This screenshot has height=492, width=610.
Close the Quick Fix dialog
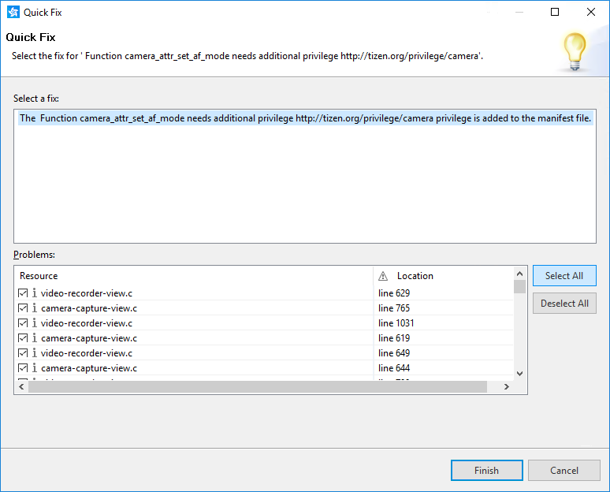(x=591, y=13)
